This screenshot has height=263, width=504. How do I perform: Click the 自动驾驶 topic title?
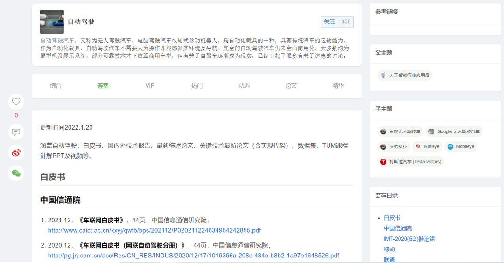(x=81, y=21)
